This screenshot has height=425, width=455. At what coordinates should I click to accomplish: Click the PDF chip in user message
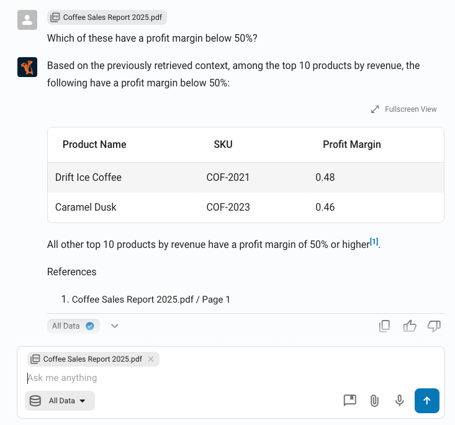(x=107, y=17)
